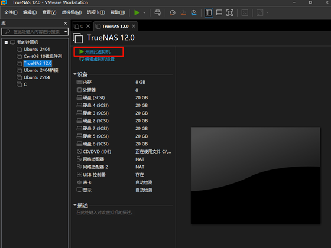Click the 硬盘 3 (SCSI) device row
This screenshot has width=331, height=248.
[124, 113]
